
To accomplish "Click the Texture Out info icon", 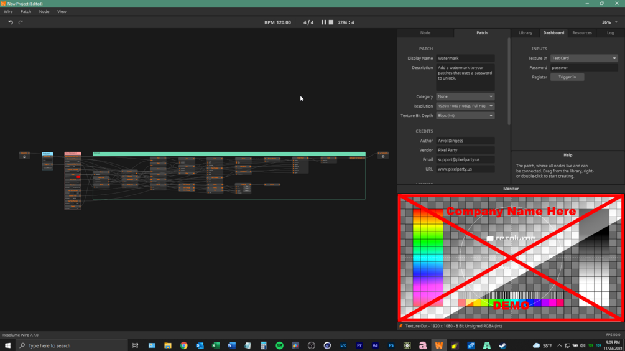I will tap(401, 326).
